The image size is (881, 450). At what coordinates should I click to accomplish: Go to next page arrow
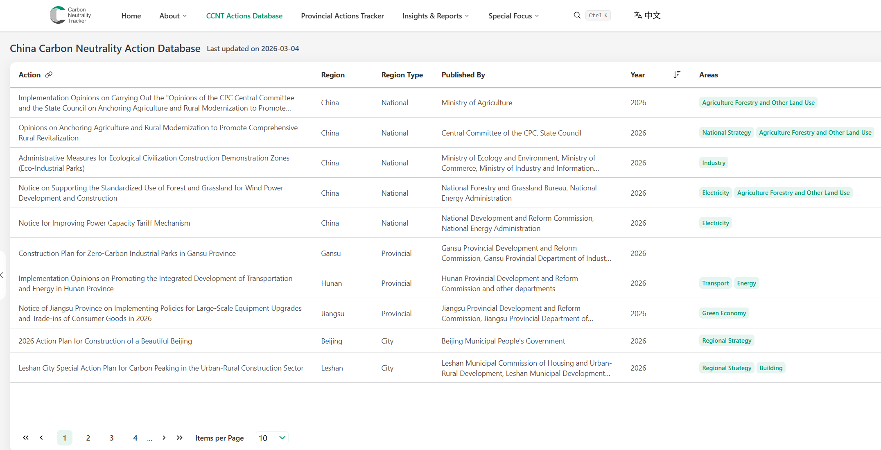(164, 438)
